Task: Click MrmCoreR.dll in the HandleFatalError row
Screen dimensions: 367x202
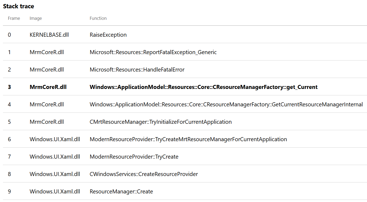Action: pyautogui.click(x=47, y=70)
